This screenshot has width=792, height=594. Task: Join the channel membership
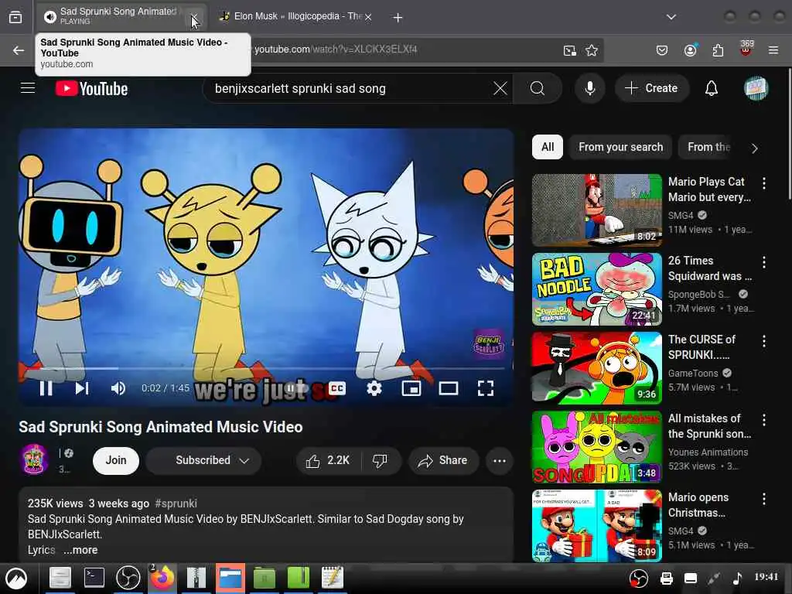click(116, 460)
